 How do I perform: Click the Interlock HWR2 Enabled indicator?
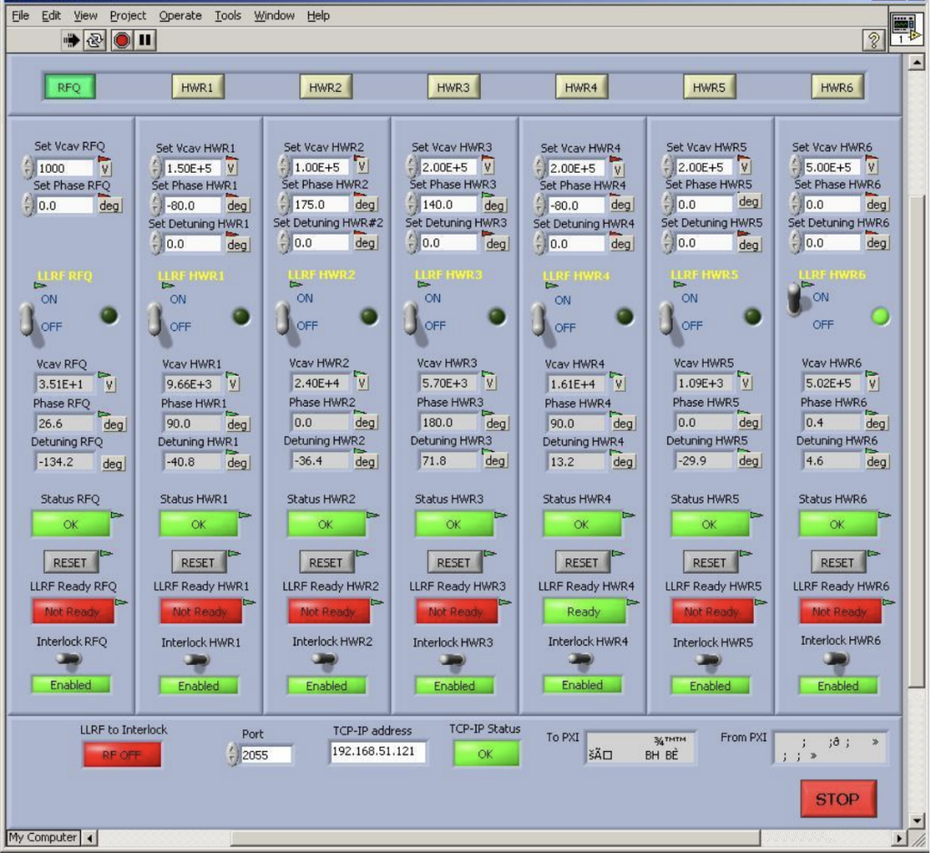(x=326, y=686)
